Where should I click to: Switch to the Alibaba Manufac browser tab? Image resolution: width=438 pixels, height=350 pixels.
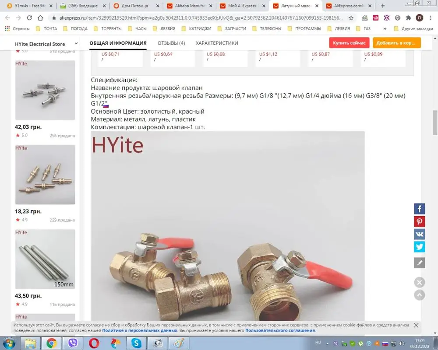coord(189,6)
